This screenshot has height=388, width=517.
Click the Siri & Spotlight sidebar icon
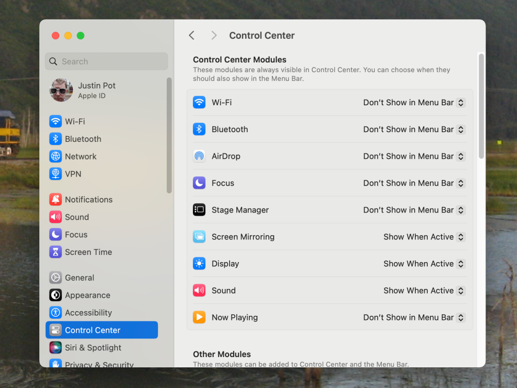click(x=55, y=347)
